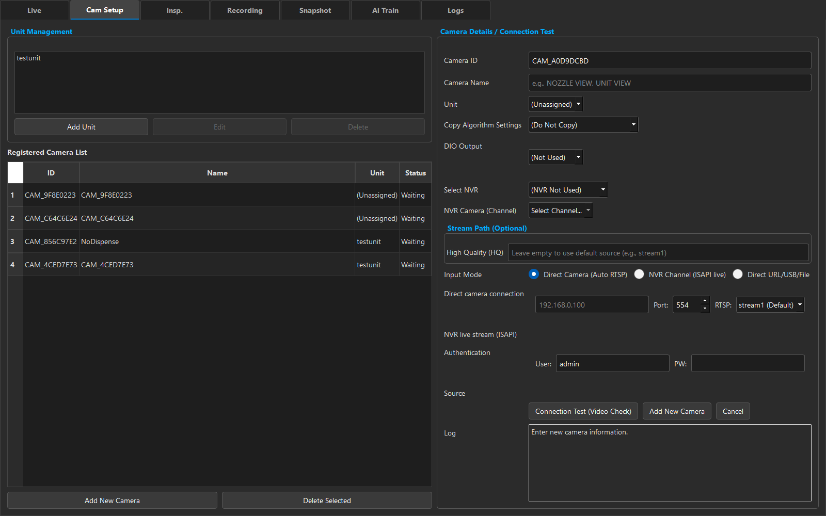Viewport: 826px width, 516px height.
Task: Open the Select NVR dropdown
Action: 568,190
